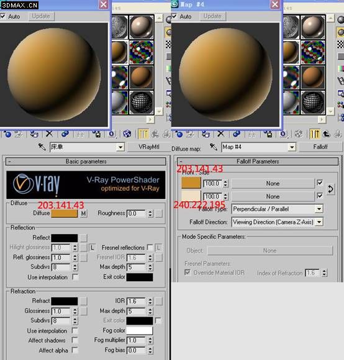This screenshot has width=344, height=360.
Task: Open the 床单 material name dropdown
Action: tap(120, 147)
